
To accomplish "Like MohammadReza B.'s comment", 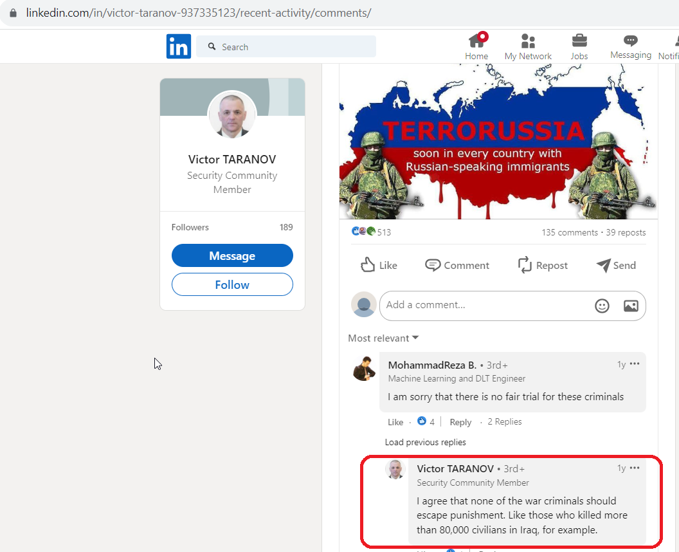I will (395, 422).
